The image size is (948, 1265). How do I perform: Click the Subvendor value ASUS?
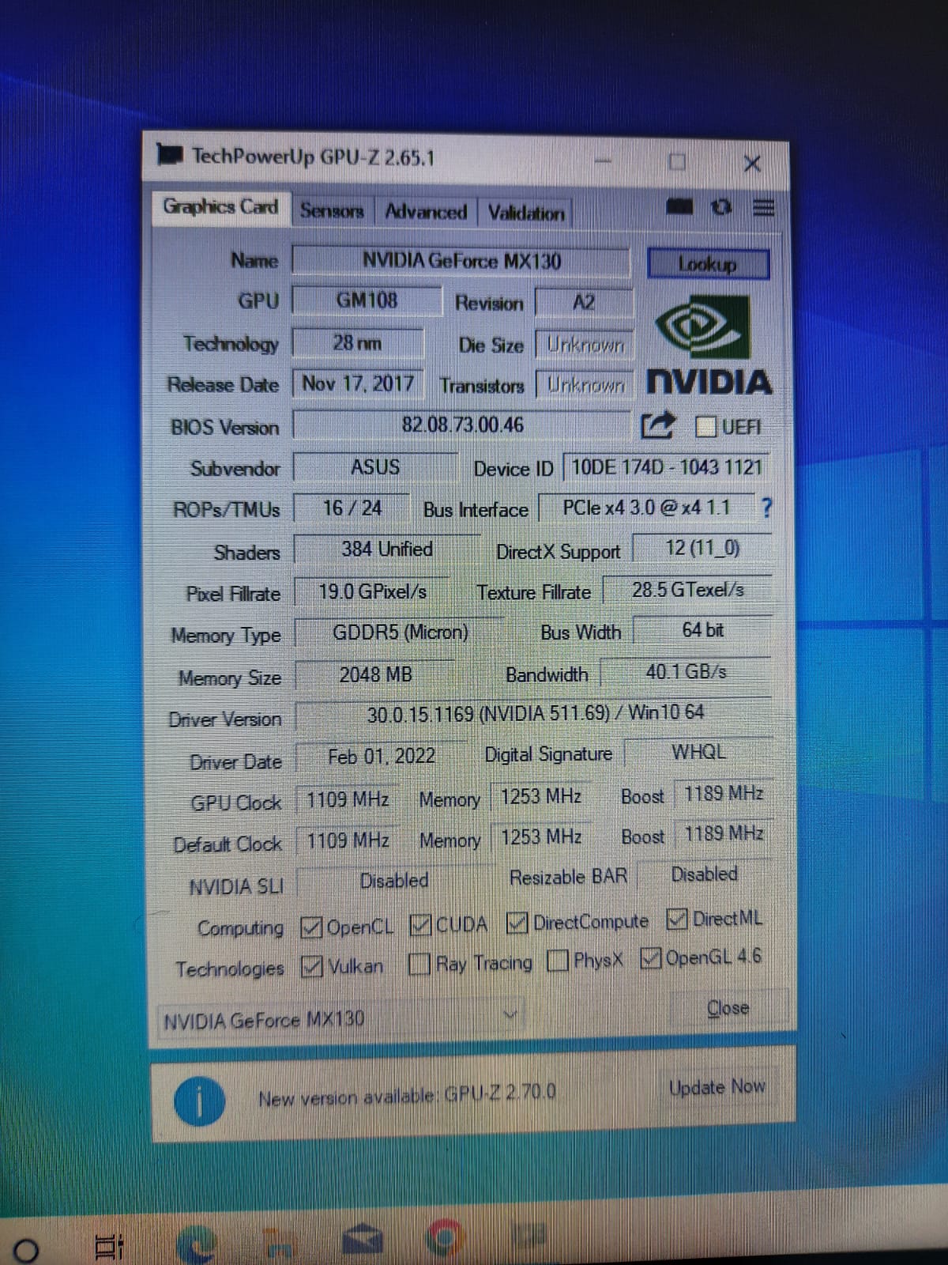point(375,466)
